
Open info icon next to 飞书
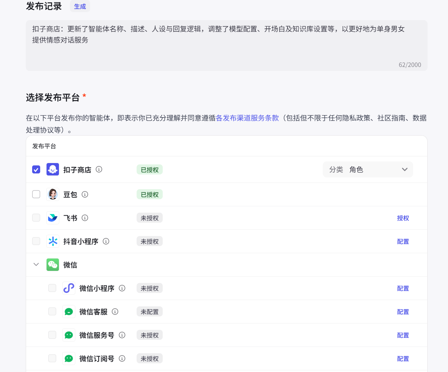[85, 218]
